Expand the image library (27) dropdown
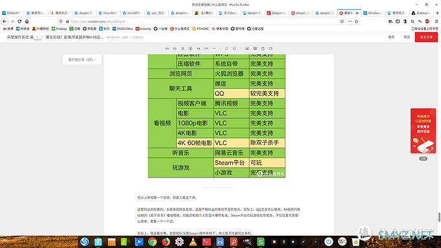 pyautogui.click(x=82, y=60)
